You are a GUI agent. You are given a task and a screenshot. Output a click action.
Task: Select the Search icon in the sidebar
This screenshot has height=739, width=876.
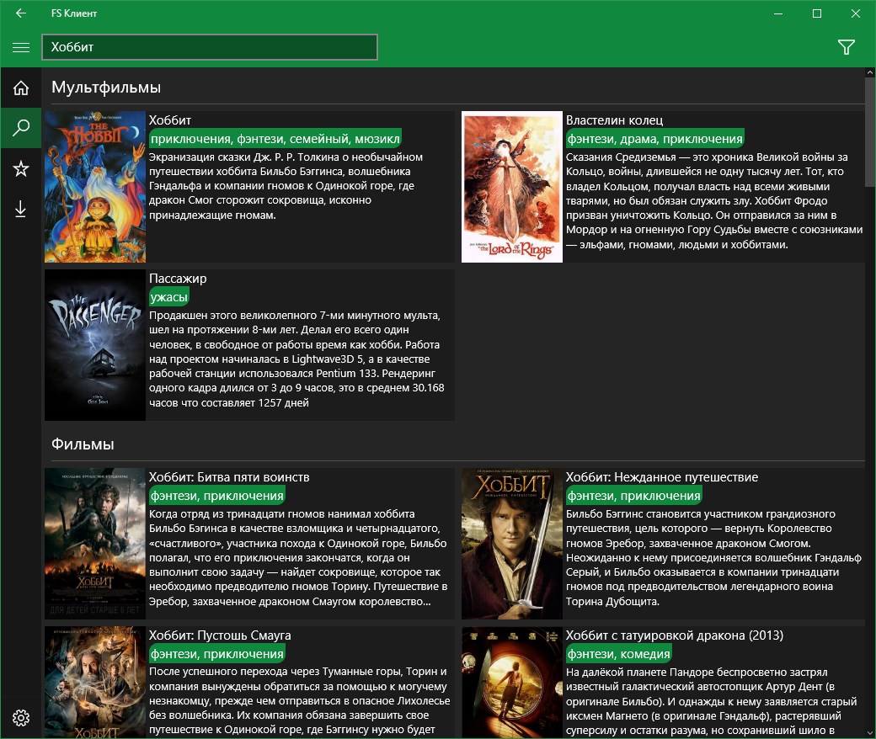pos(20,128)
